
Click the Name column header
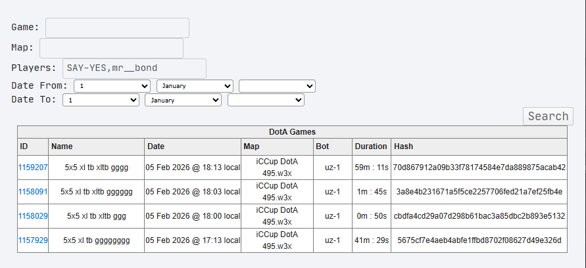coord(62,146)
